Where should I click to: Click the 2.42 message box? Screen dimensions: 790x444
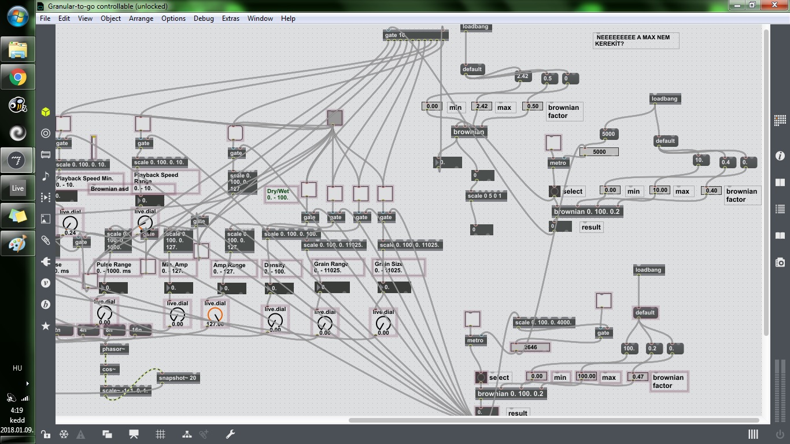click(x=523, y=76)
